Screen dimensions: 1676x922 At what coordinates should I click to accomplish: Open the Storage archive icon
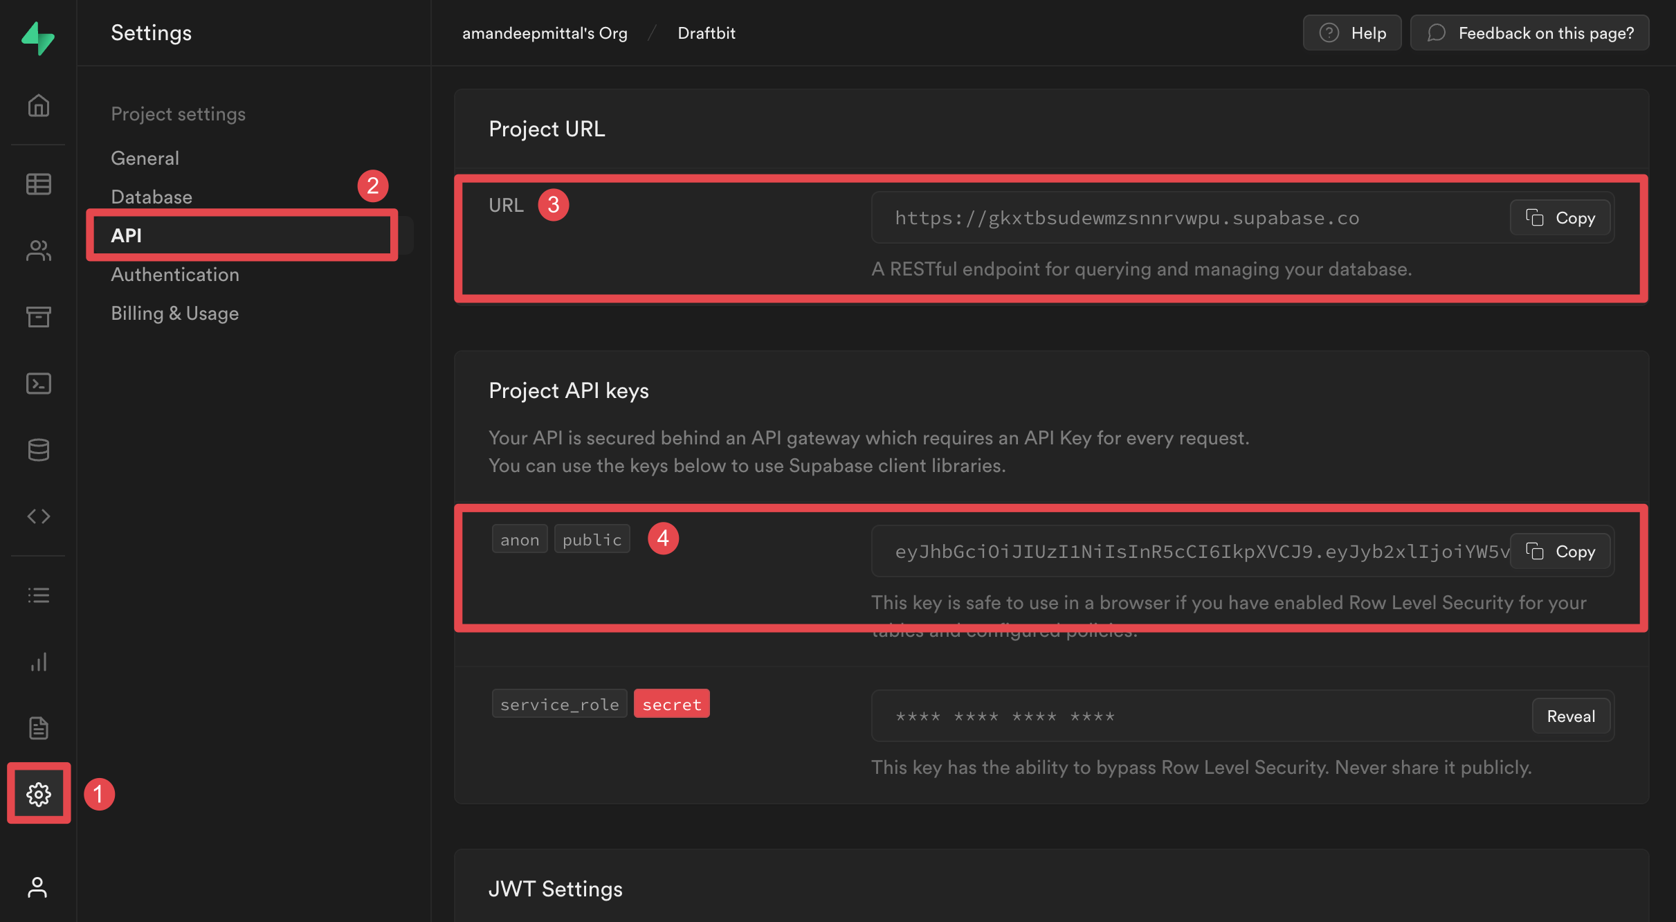coord(38,317)
